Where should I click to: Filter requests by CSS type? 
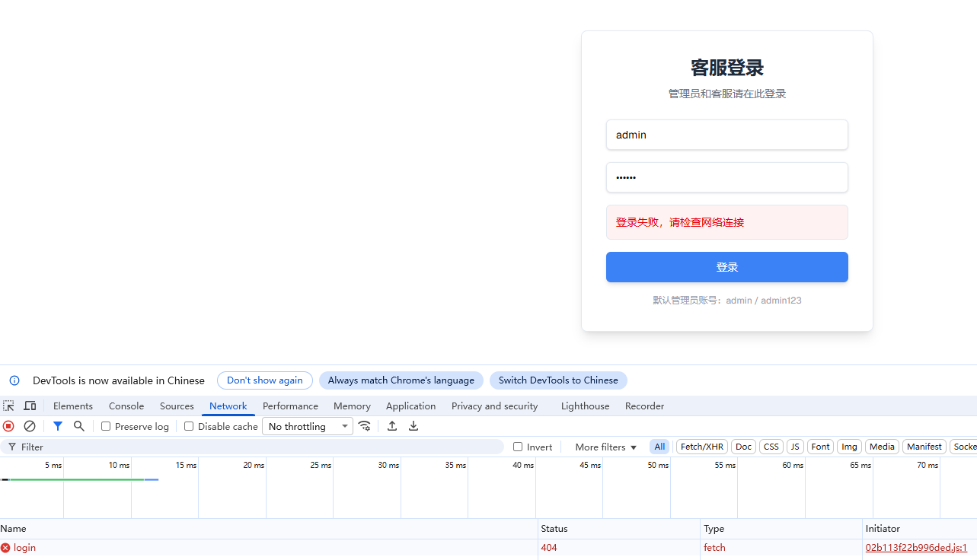pyautogui.click(x=771, y=447)
